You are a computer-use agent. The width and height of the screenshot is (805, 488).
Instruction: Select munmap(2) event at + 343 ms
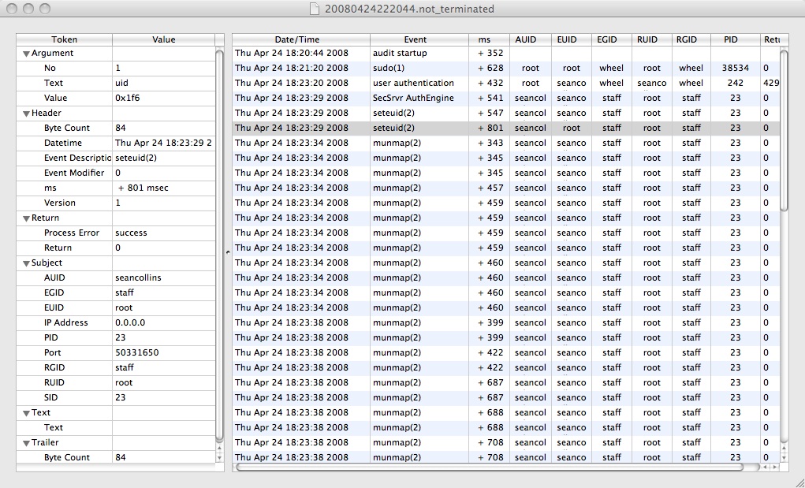point(505,143)
